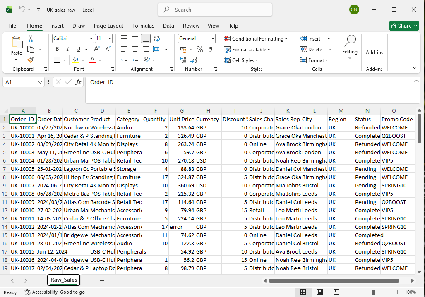Switch to Page Break Preview view
This screenshot has height=297, width=425.
pyautogui.click(x=336, y=292)
